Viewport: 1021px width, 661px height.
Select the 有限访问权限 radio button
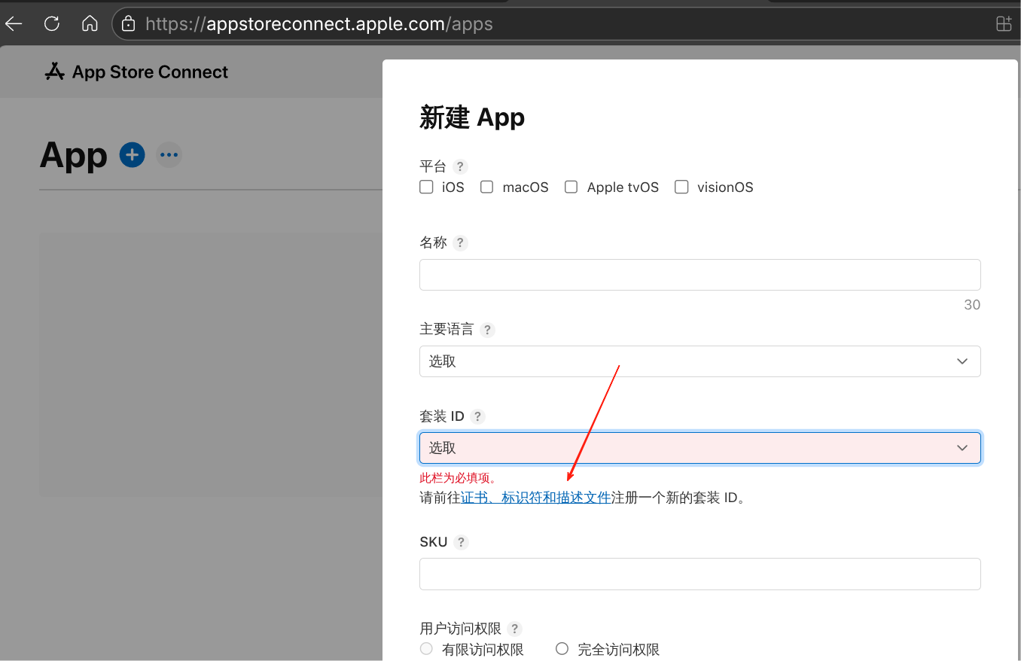[x=426, y=649]
